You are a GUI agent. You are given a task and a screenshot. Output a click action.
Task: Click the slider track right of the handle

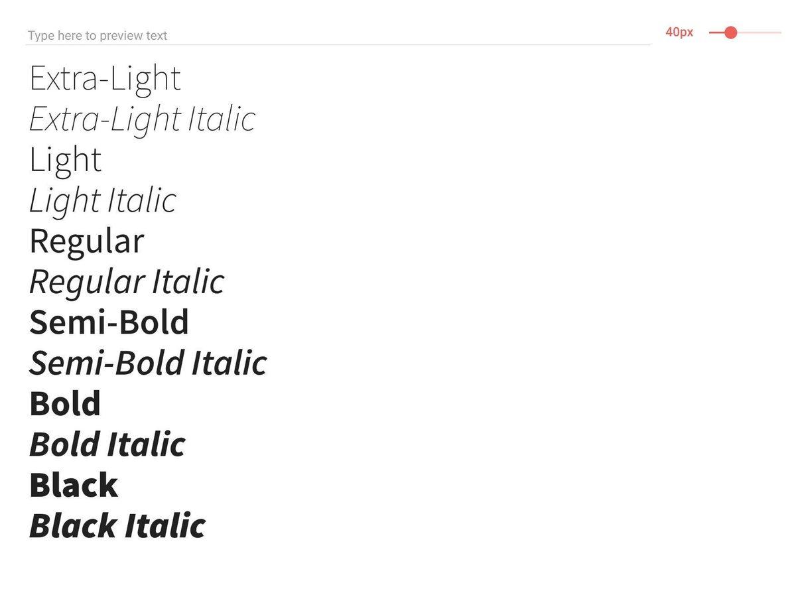tap(760, 33)
